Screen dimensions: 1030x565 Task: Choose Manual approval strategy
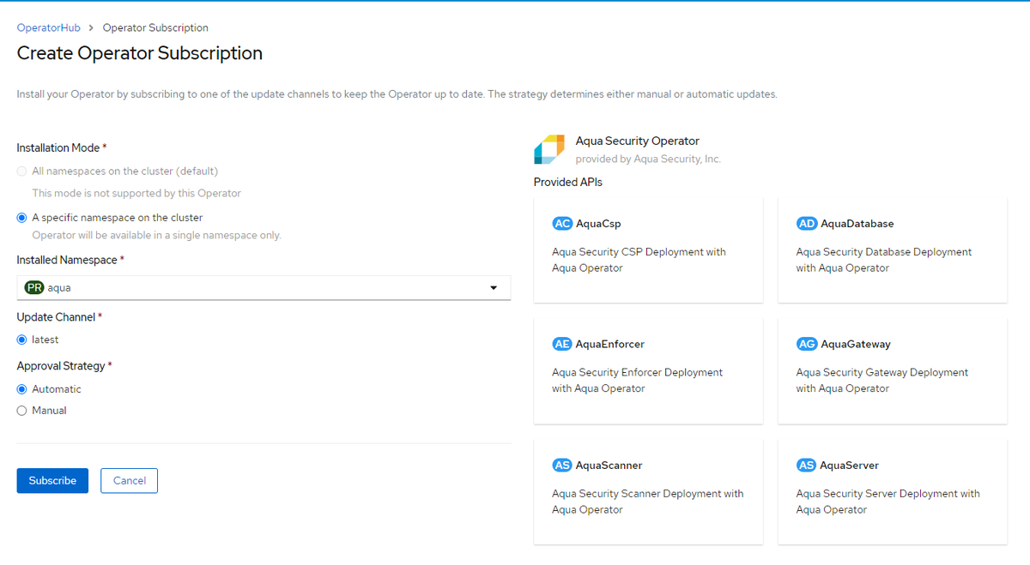tap(22, 411)
